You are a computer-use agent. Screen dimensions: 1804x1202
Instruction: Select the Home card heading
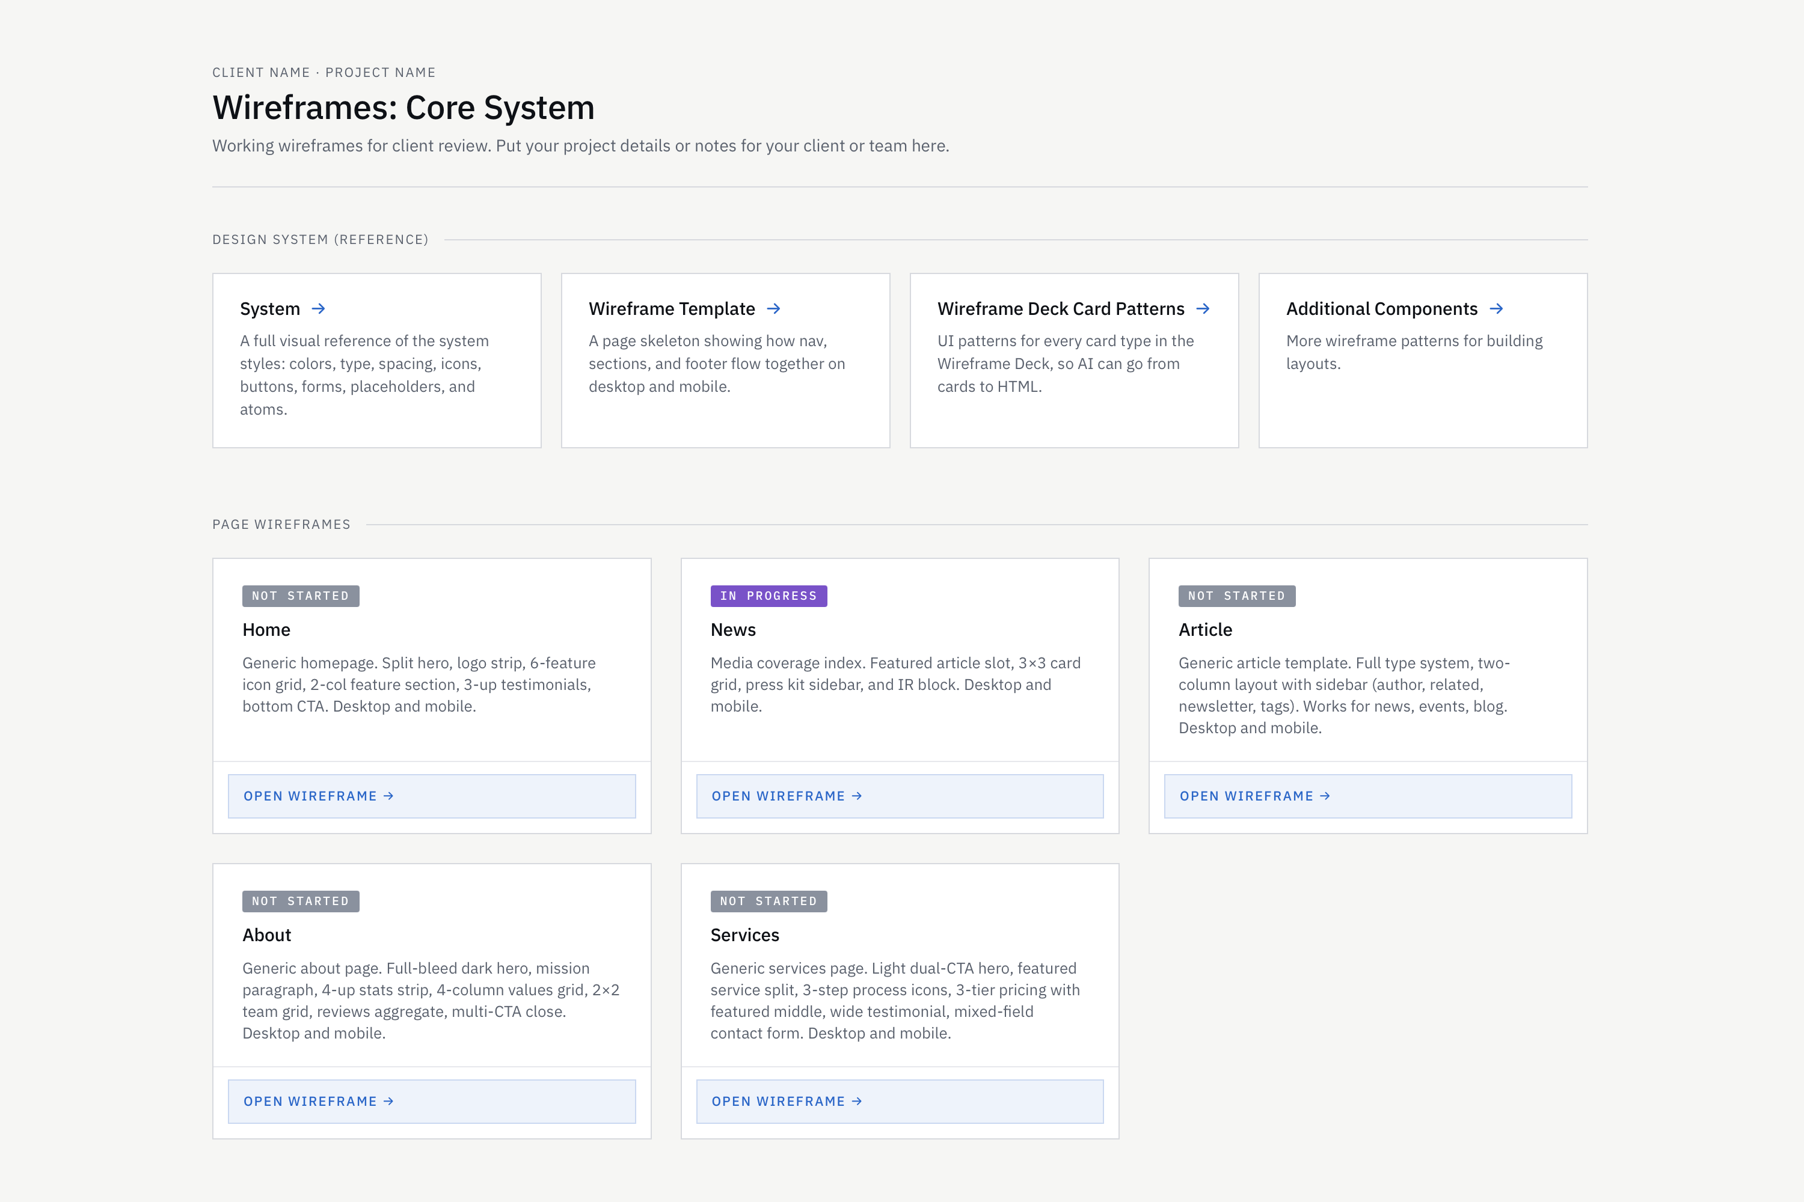[x=266, y=630]
